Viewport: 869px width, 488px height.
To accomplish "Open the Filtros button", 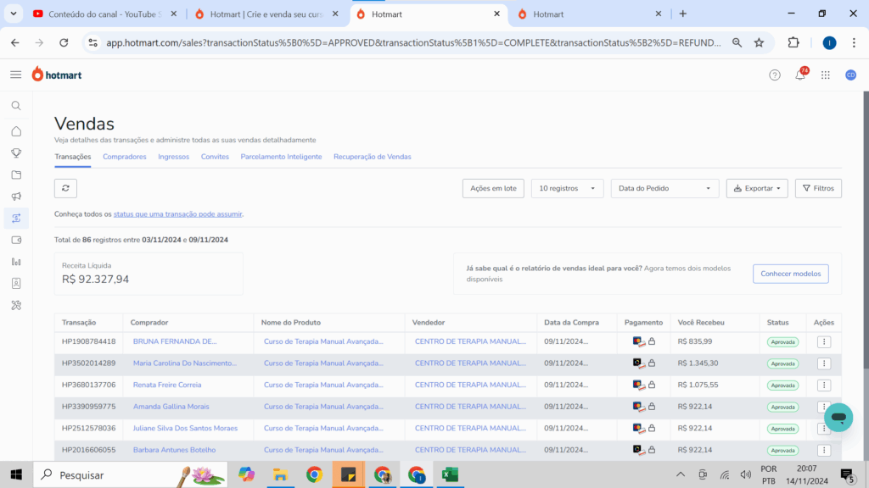I will point(819,188).
